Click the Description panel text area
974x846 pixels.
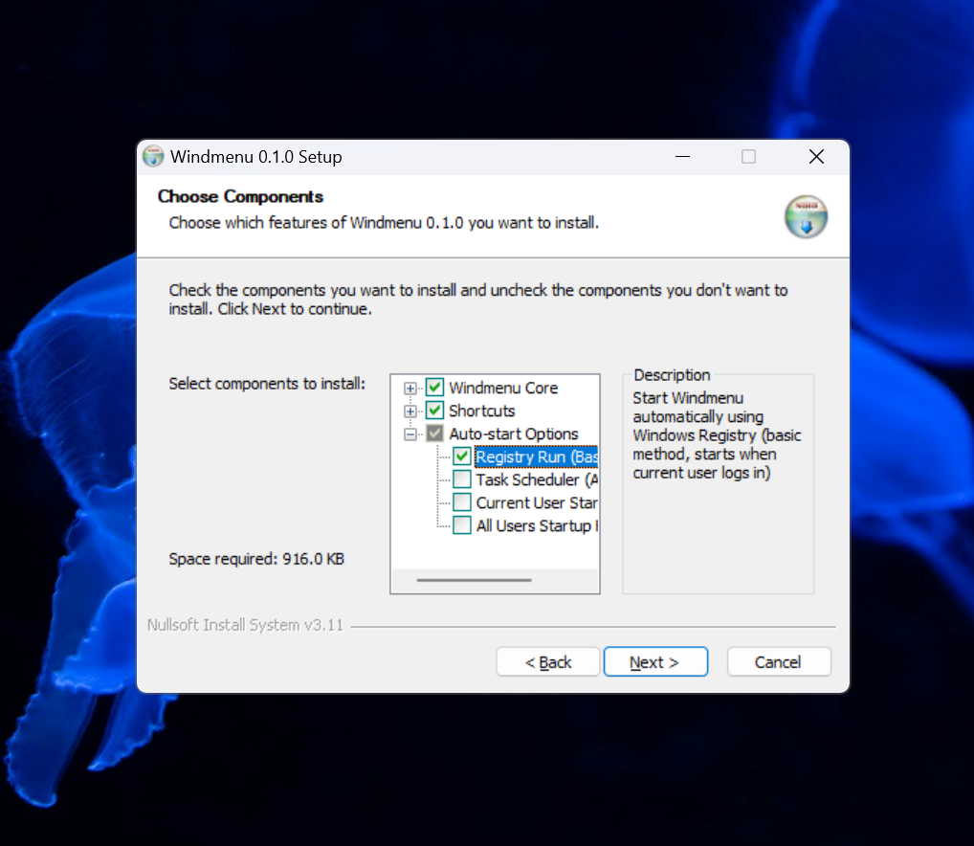tap(717, 435)
